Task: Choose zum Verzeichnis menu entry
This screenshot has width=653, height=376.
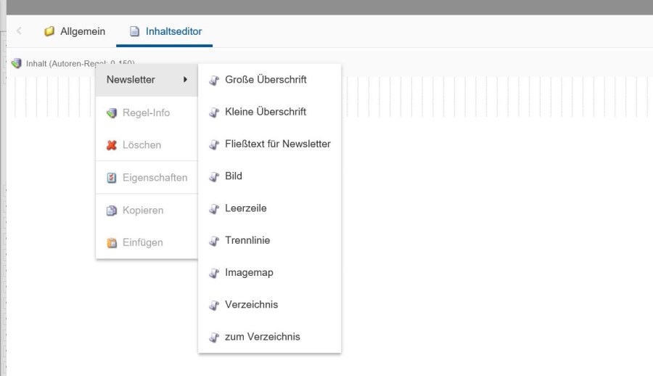Action: coord(262,337)
